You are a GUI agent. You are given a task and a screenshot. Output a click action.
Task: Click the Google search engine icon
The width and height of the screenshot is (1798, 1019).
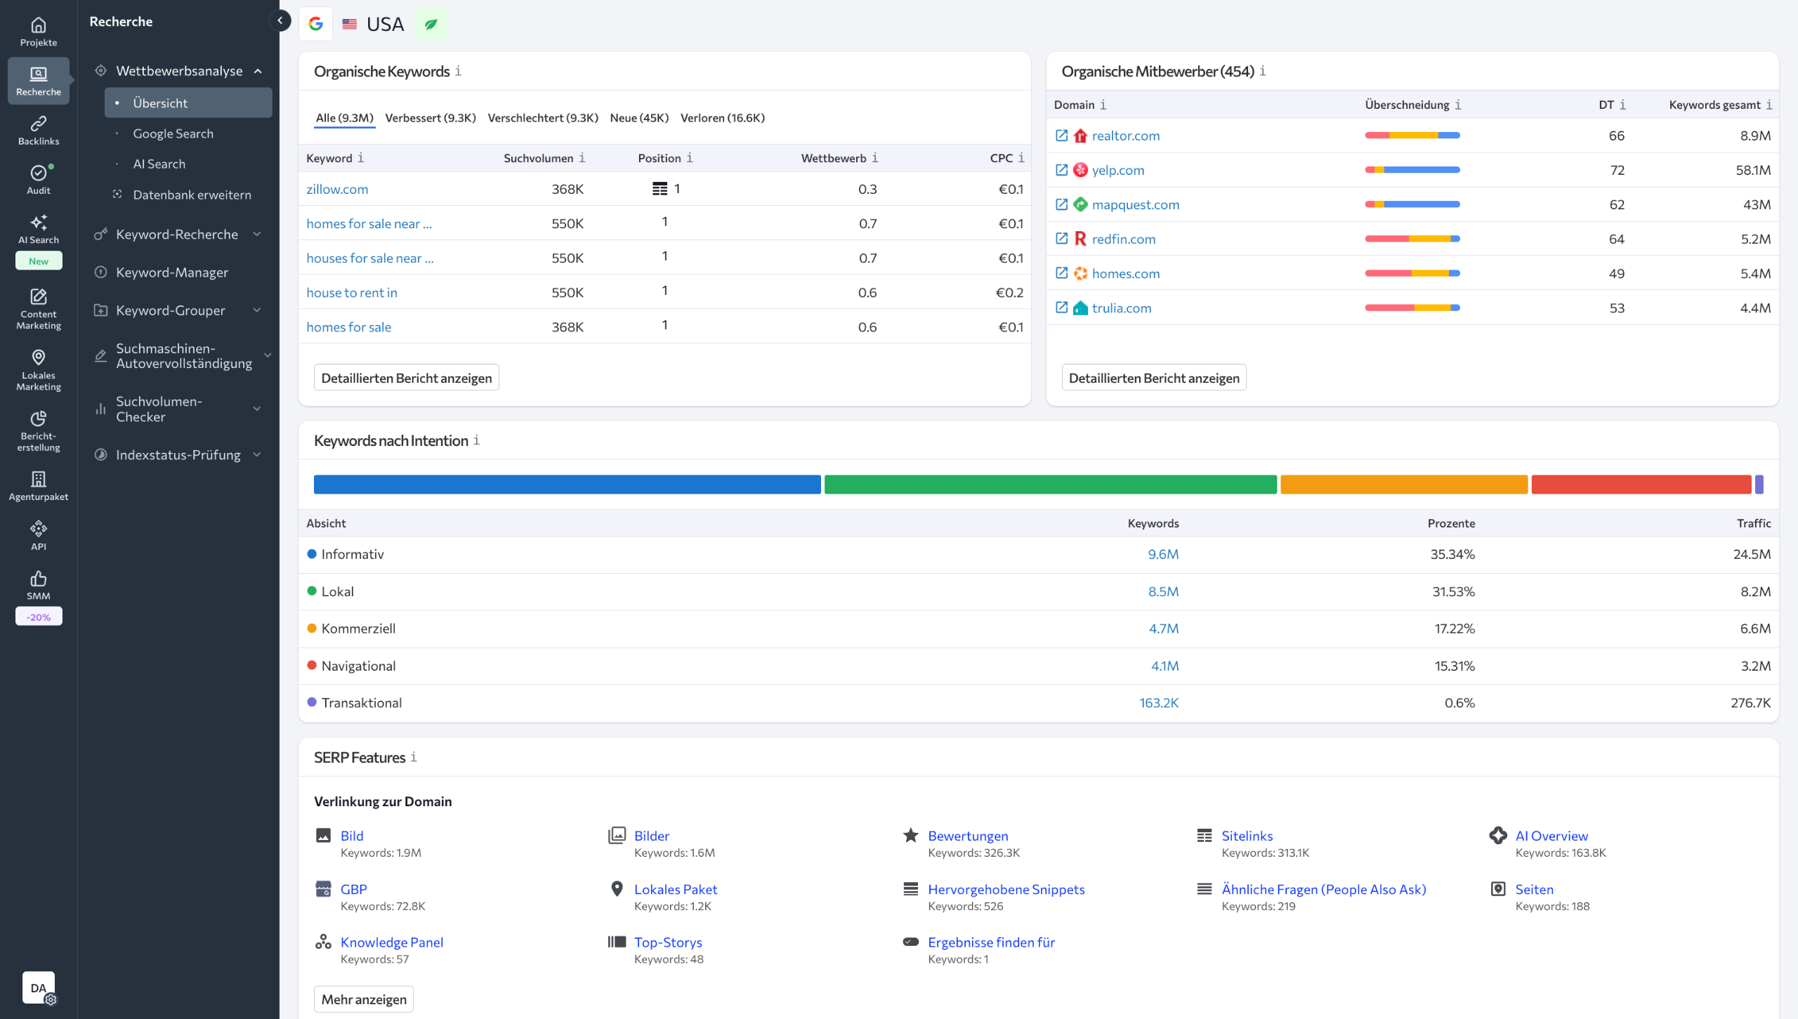[316, 24]
